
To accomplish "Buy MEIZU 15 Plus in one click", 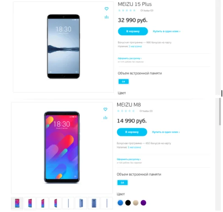I will click(x=166, y=31).
